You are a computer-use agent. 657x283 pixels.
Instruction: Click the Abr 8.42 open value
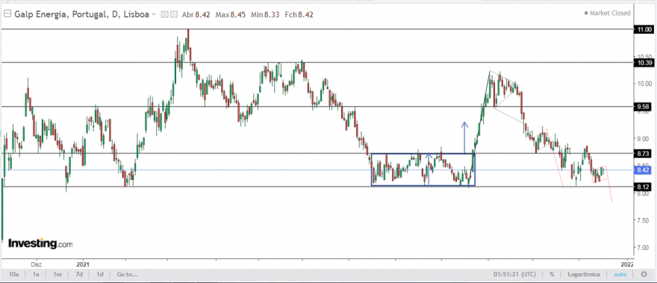[x=196, y=15]
